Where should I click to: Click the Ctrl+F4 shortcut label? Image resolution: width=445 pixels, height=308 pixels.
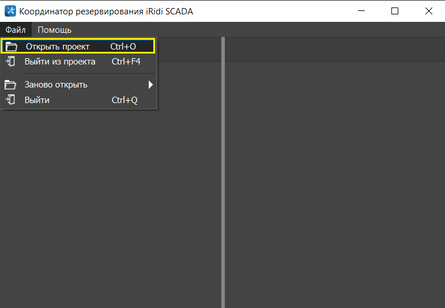(126, 62)
